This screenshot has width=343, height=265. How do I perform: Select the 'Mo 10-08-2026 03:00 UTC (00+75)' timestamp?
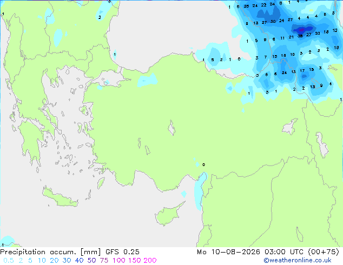tap(268, 252)
